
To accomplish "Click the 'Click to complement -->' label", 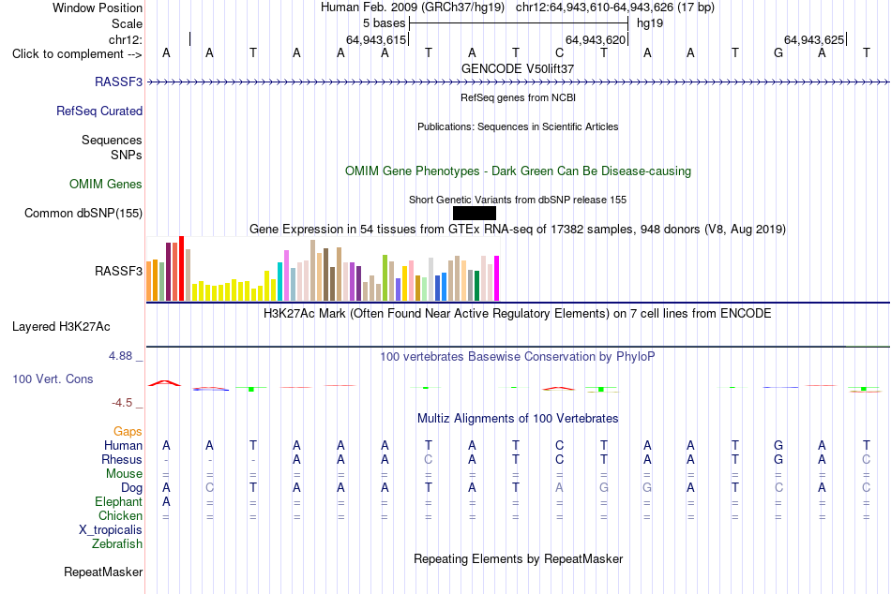I will coord(77,54).
